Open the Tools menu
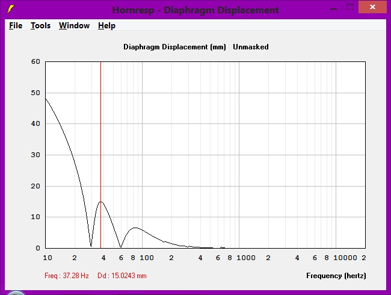Image resolution: width=391 pixels, height=295 pixels. coord(41,25)
